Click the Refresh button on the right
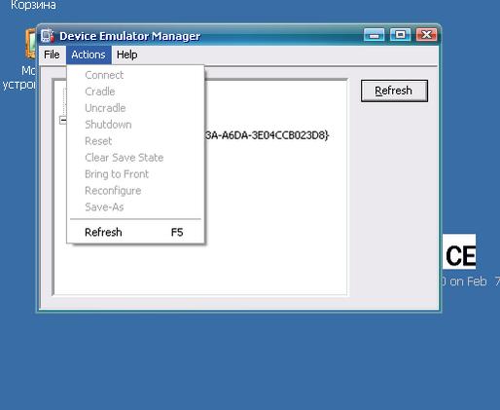The width and height of the screenshot is (500, 410). click(x=394, y=91)
